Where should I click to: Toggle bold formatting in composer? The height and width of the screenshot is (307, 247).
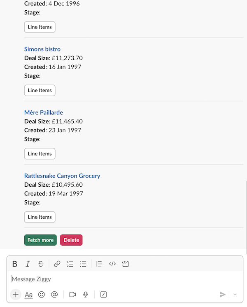click(x=15, y=264)
